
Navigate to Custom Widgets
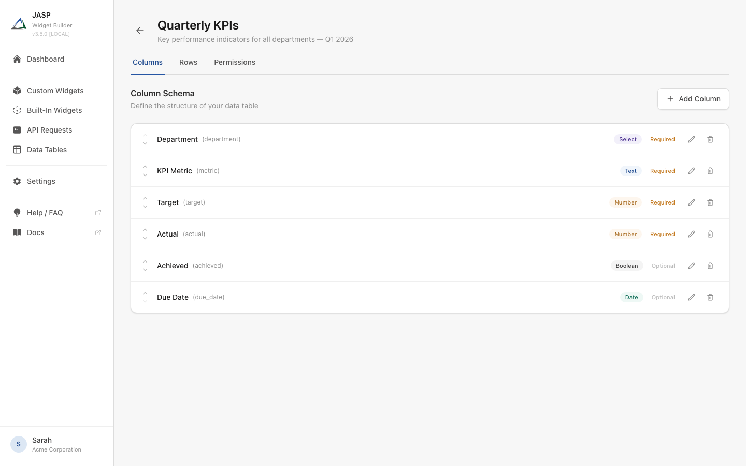[55, 91]
